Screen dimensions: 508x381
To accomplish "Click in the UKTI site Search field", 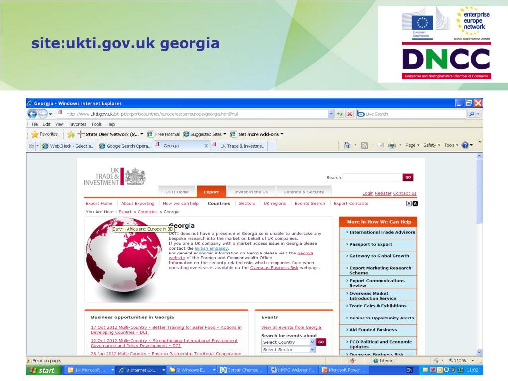I will pos(372,177).
